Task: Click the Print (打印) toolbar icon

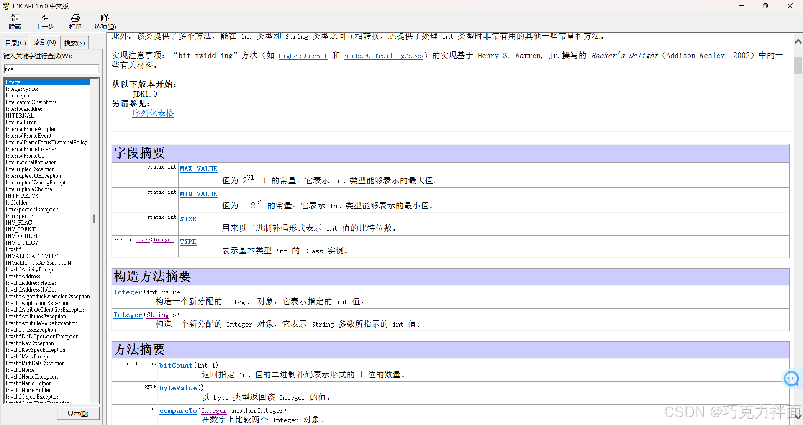Action: pos(75,21)
